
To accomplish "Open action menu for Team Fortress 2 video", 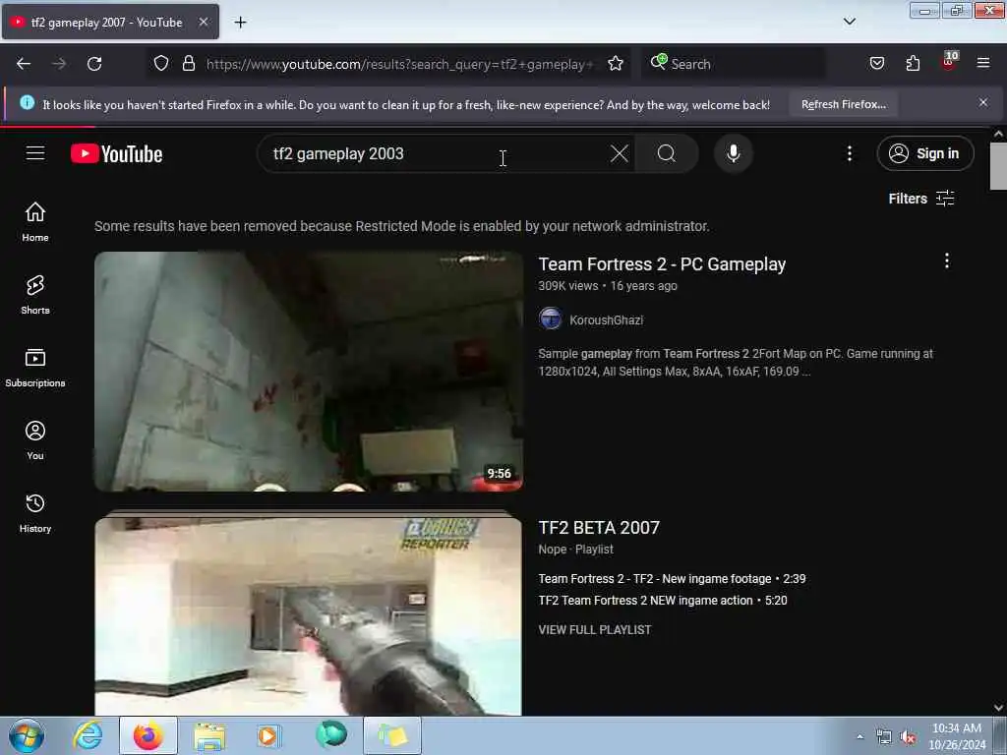I will [947, 261].
